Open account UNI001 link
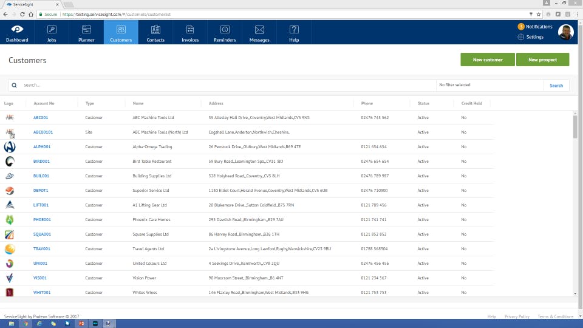583x328 pixels. pos(40,263)
